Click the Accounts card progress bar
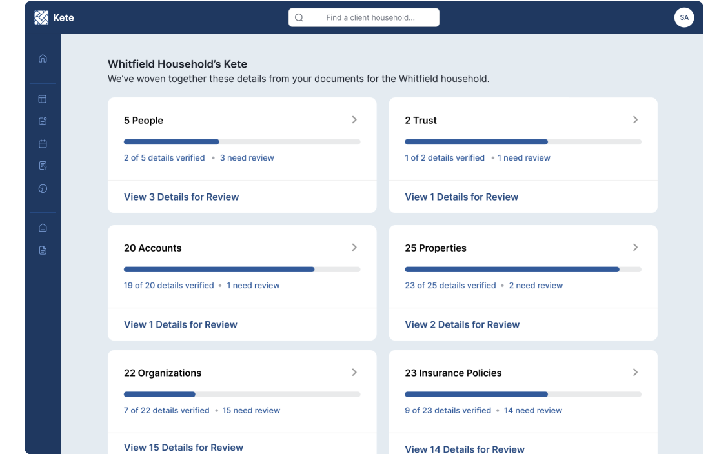The image size is (728, 454). [x=242, y=270]
